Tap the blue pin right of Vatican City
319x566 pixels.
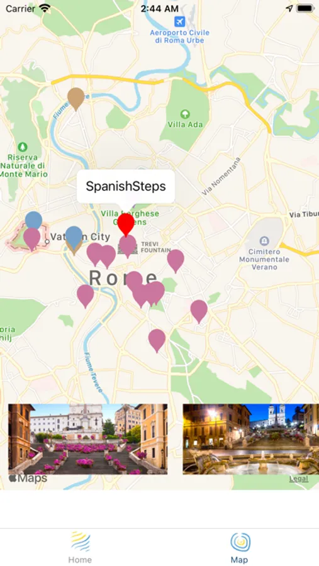(x=74, y=237)
